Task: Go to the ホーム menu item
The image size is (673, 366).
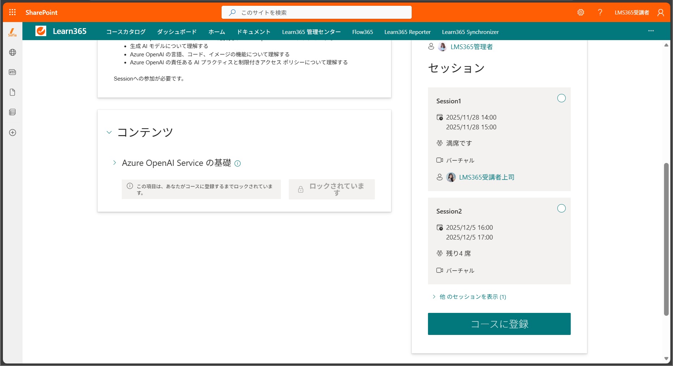Action: point(217,32)
